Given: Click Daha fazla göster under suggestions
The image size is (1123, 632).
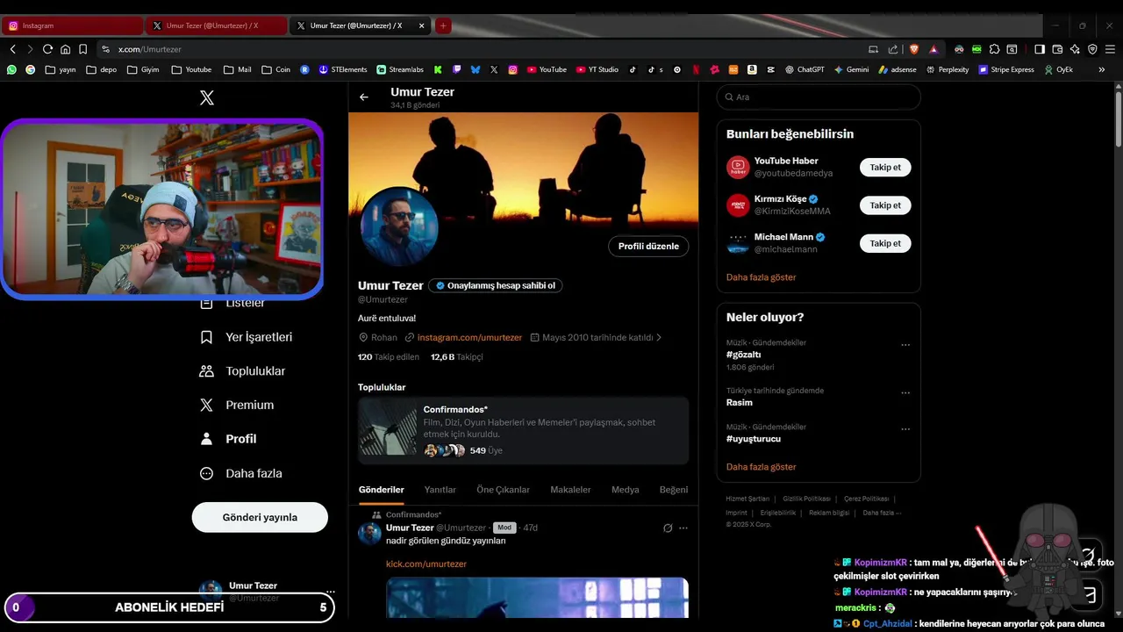Looking at the screenshot, I should (x=762, y=277).
